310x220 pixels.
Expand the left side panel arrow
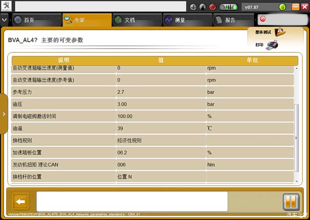(x=4, y=114)
